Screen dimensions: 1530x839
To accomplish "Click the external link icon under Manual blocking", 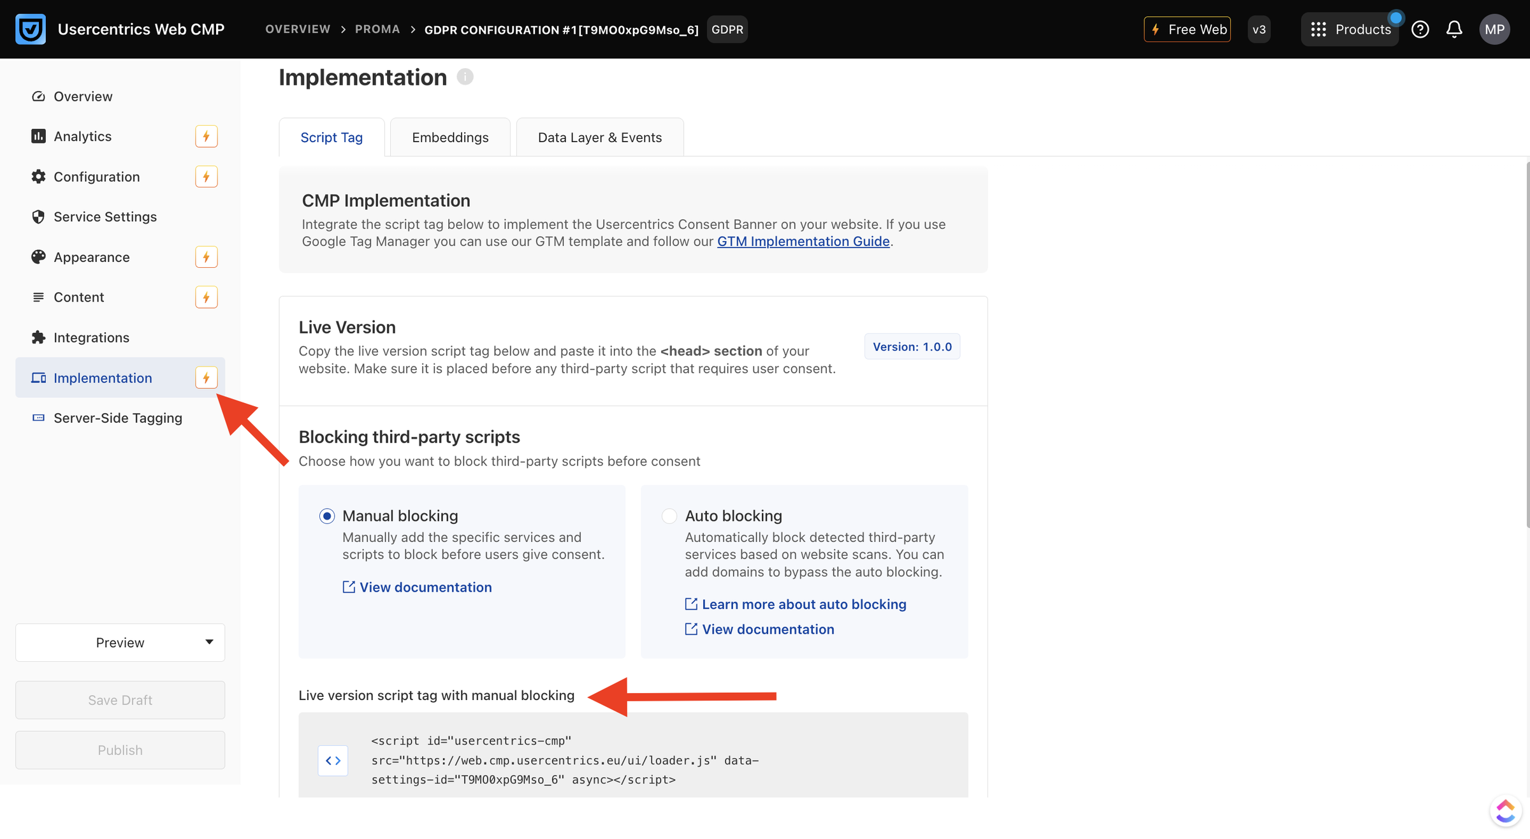I will coord(349,587).
